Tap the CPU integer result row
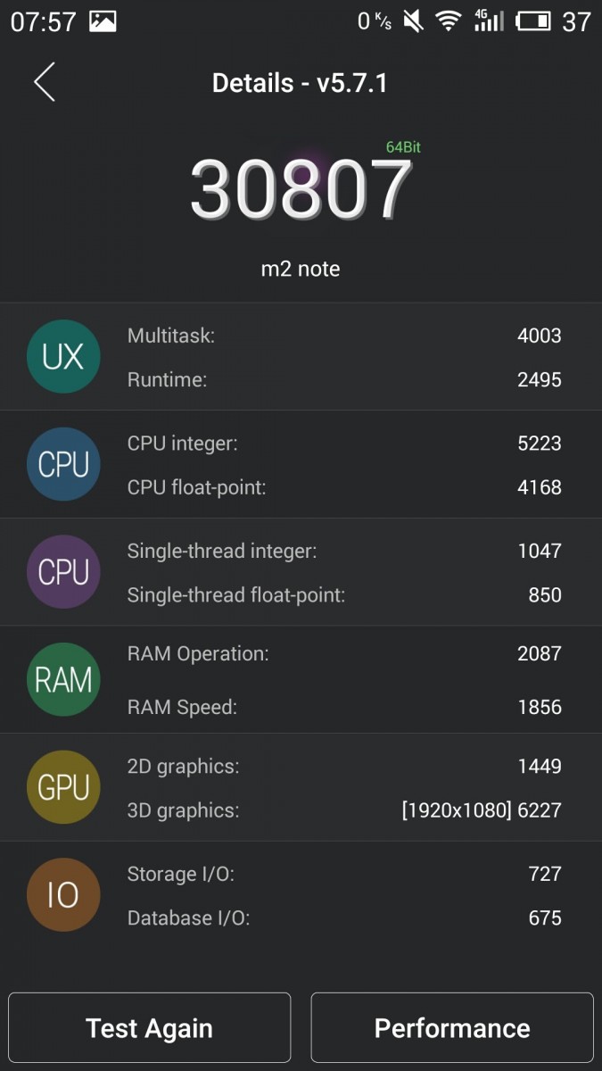The image size is (602, 1071). pyautogui.click(x=344, y=443)
